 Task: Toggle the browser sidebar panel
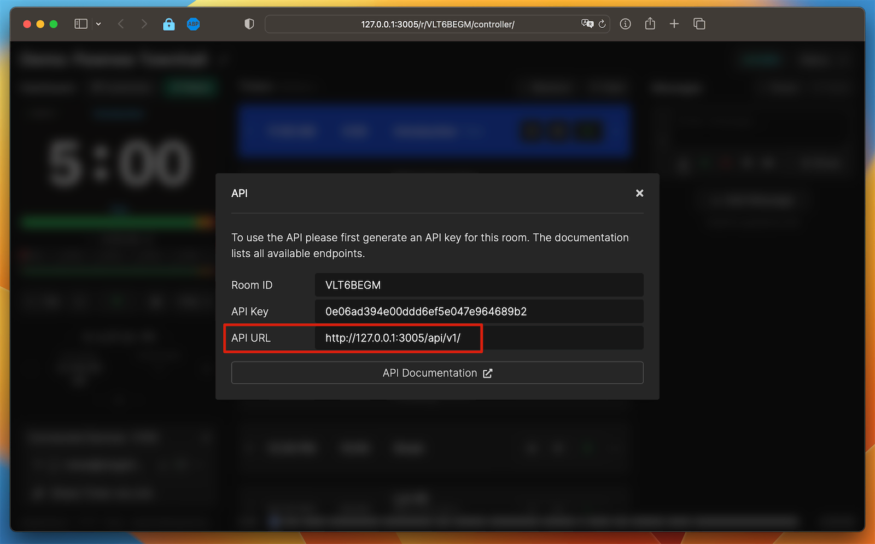80,23
